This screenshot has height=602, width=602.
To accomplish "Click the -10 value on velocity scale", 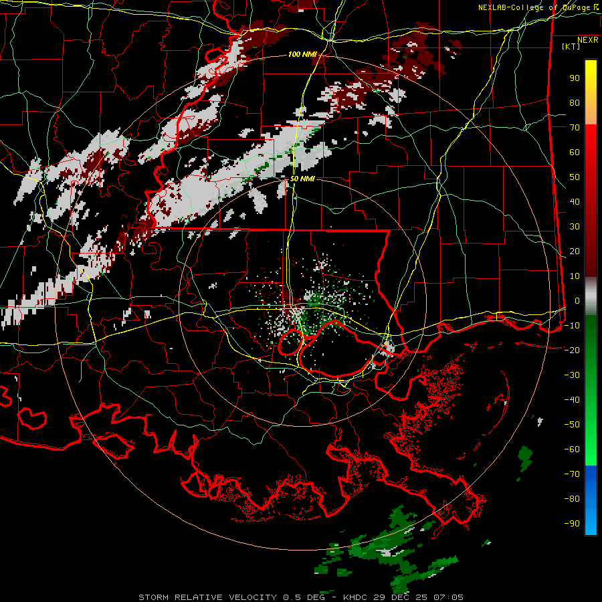I will pos(572,326).
